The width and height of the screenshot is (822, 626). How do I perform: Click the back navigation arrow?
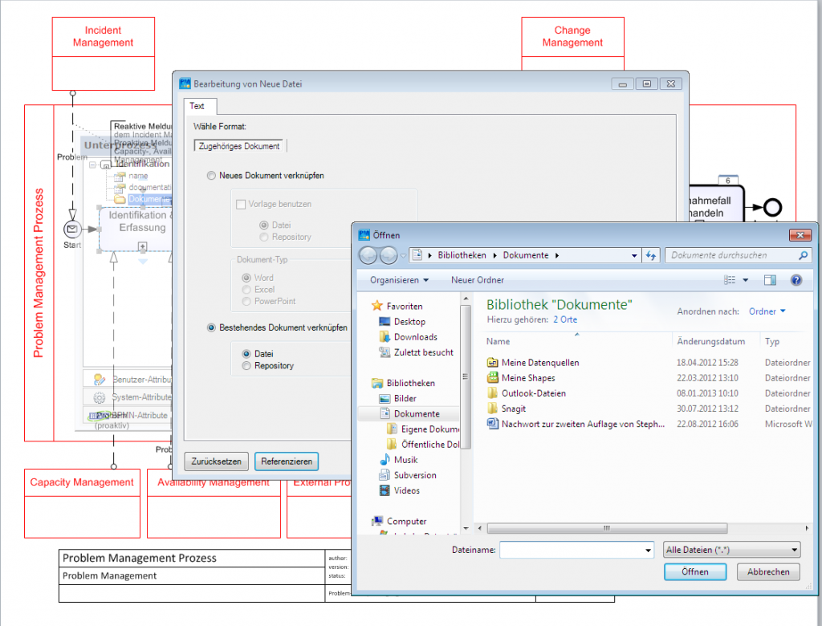[x=368, y=256]
